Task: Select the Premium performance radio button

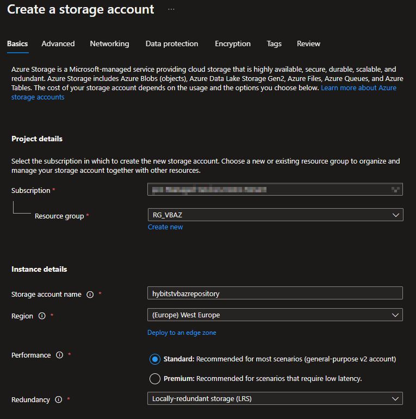Action: click(x=155, y=378)
